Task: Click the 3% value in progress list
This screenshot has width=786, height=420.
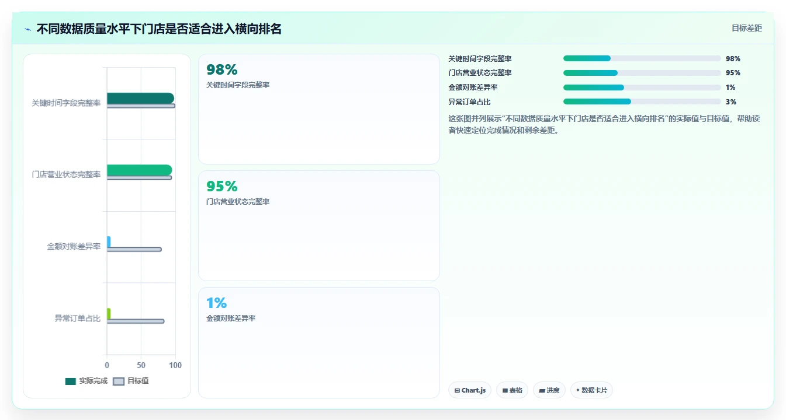Action: (731, 101)
